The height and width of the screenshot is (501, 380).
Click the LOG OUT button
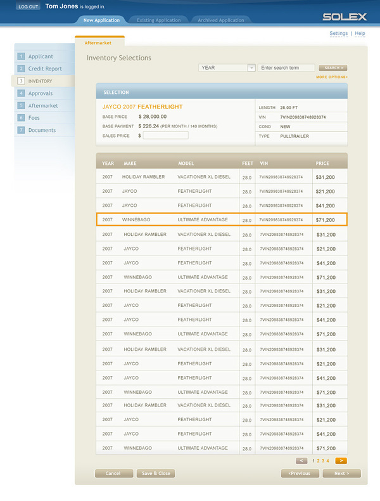[28, 6]
